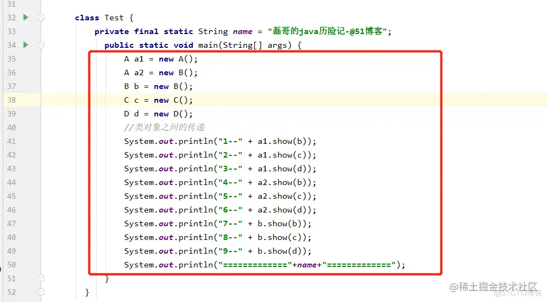Click the statement 'C c = new C();'
Image resolution: width=547 pixels, height=302 pixels.
click(158, 100)
